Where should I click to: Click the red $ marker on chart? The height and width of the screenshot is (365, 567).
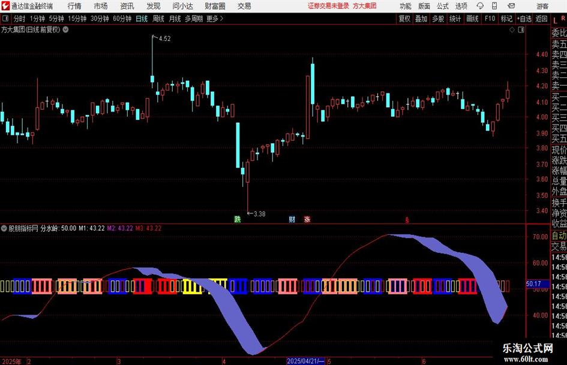click(x=407, y=220)
